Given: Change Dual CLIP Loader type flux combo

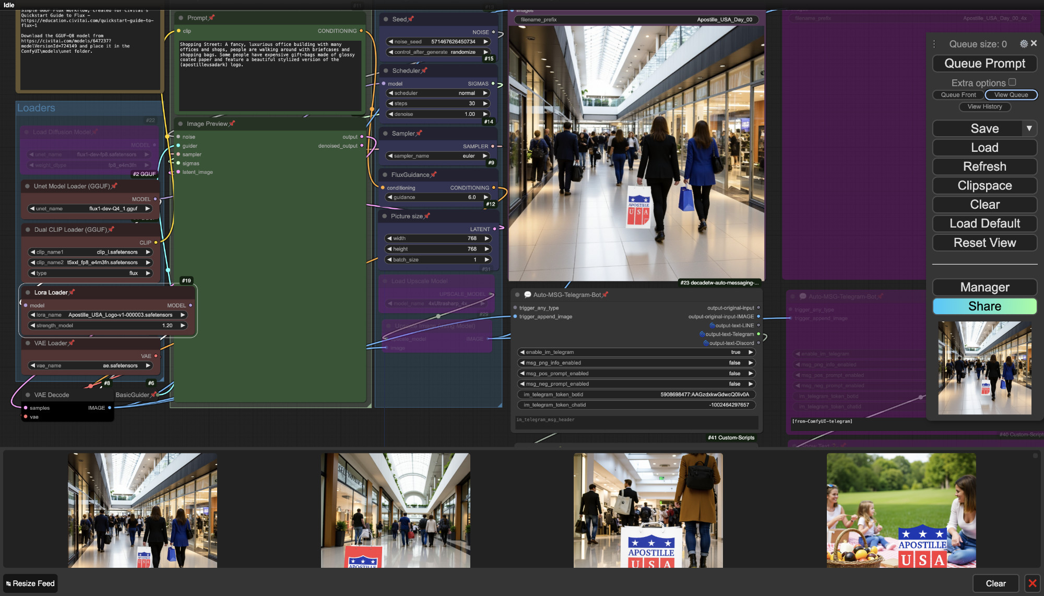Looking at the screenshot, I should pos(90,273).
